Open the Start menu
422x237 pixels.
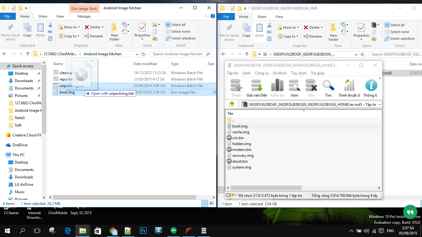click(x=7, y=231)
